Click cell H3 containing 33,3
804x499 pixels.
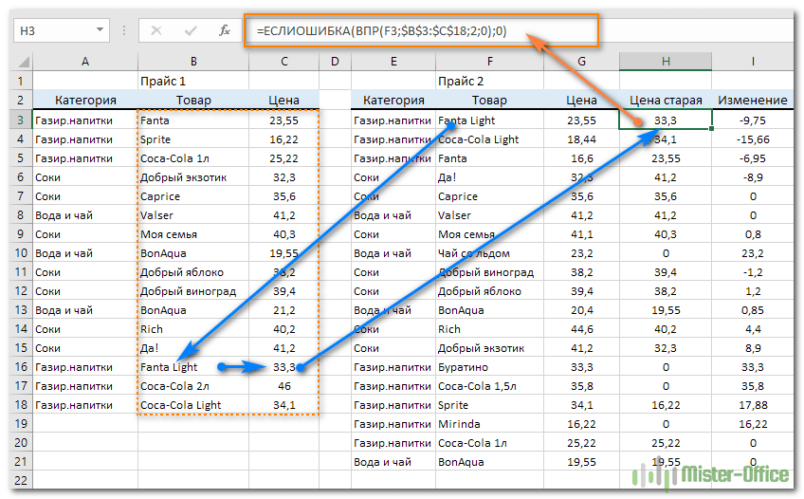coord(666,120)
